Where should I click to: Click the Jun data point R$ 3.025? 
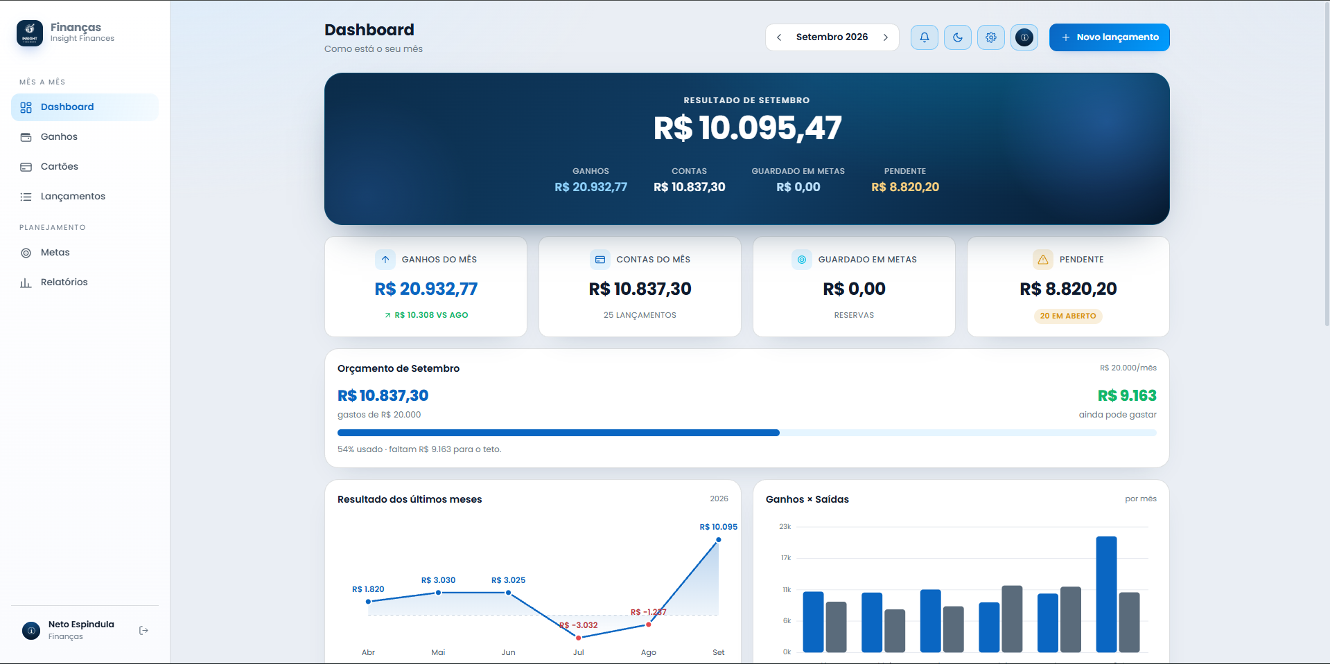click(508, 593)
